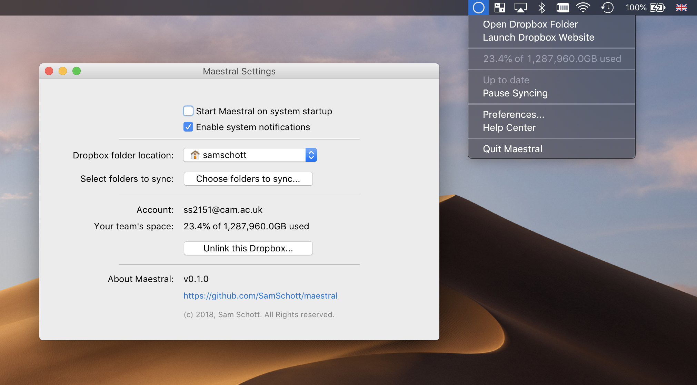This screenshot has height=385, width=697.
Task: Click Choose folders to sync button
Action: (x=247, y=179)
